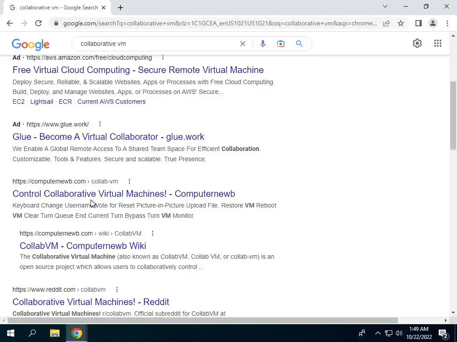The image size is (457, 342).
Task: Click the https://www.reddit.com › collabvm URL text
Action: [59, 289]
